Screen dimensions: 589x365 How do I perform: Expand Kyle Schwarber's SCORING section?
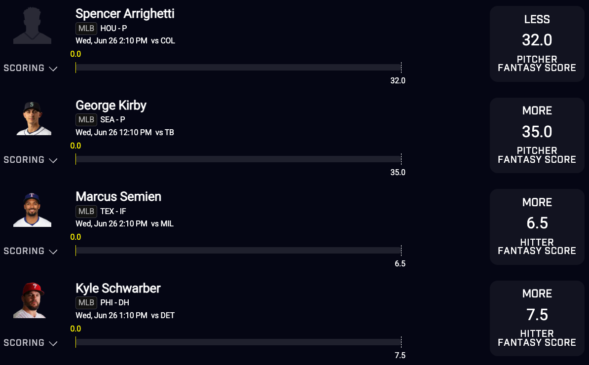31,342
